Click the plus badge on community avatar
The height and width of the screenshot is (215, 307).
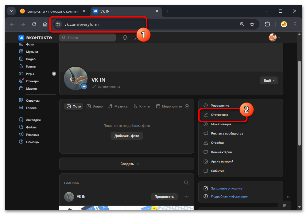click(84, 87)
